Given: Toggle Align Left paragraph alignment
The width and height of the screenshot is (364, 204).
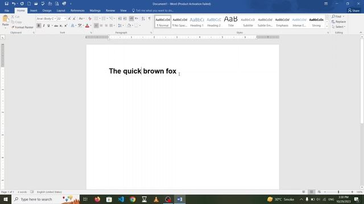Looking at the screenshot, I should [x=96, y=25].
